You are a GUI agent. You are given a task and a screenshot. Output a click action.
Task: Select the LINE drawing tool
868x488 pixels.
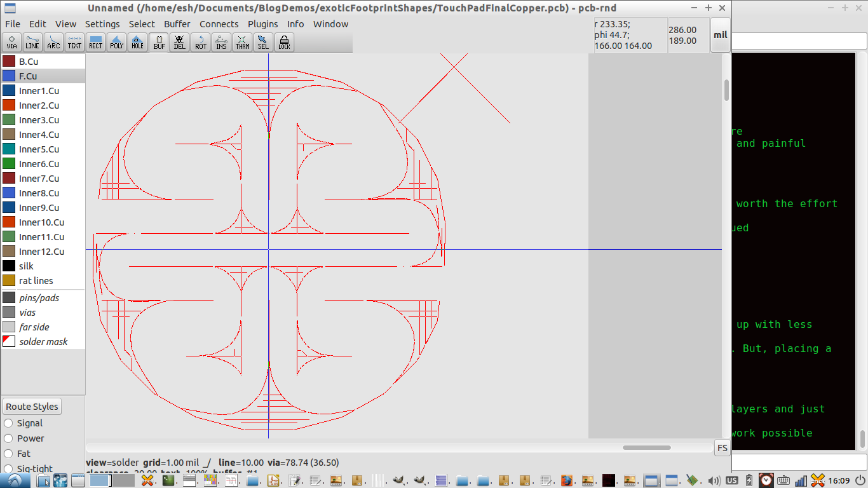coord(32,43)
